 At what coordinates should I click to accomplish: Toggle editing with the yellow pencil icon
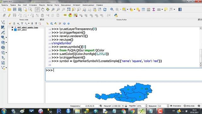[x=9, y=16]
